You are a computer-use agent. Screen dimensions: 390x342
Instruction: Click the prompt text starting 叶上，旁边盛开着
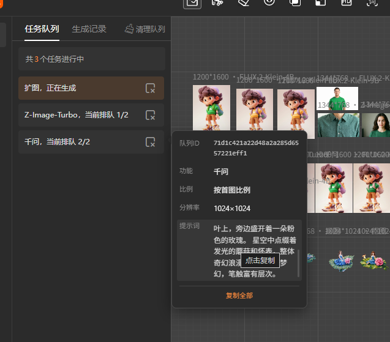[255, 251]
